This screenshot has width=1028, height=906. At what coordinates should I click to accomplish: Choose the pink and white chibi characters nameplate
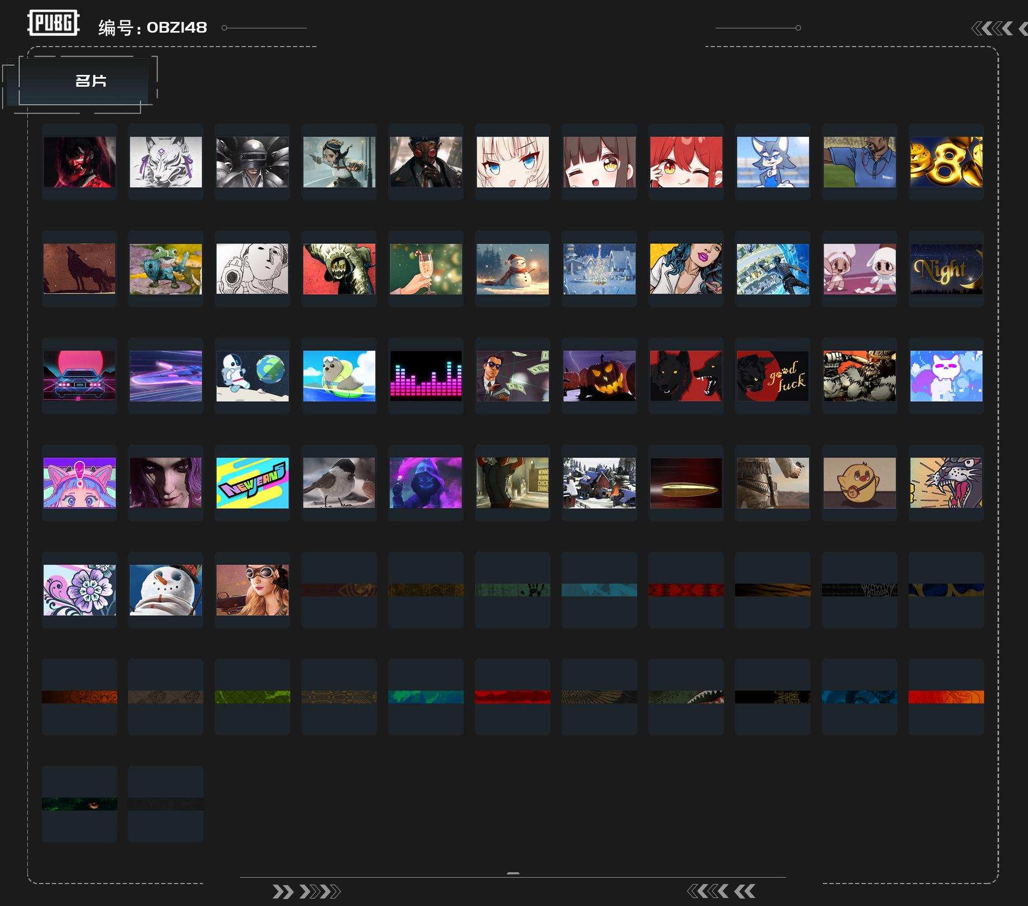860,269
